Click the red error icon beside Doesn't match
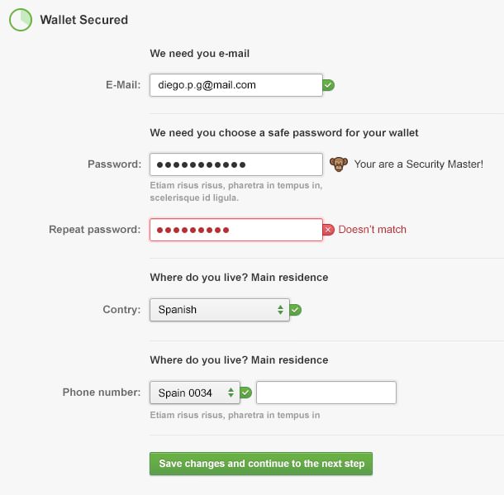 pos(328,230)
